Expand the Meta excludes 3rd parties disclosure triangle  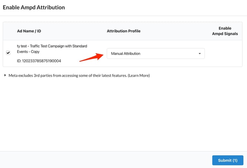pos(5,75)
